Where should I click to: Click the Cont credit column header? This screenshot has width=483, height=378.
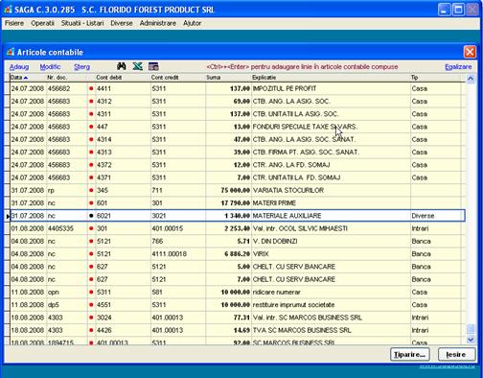point(178,78)
